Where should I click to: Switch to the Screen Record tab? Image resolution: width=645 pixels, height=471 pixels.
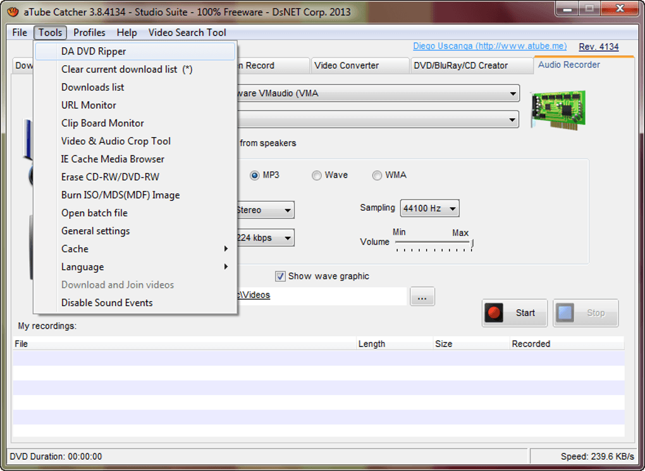point(273,66)
